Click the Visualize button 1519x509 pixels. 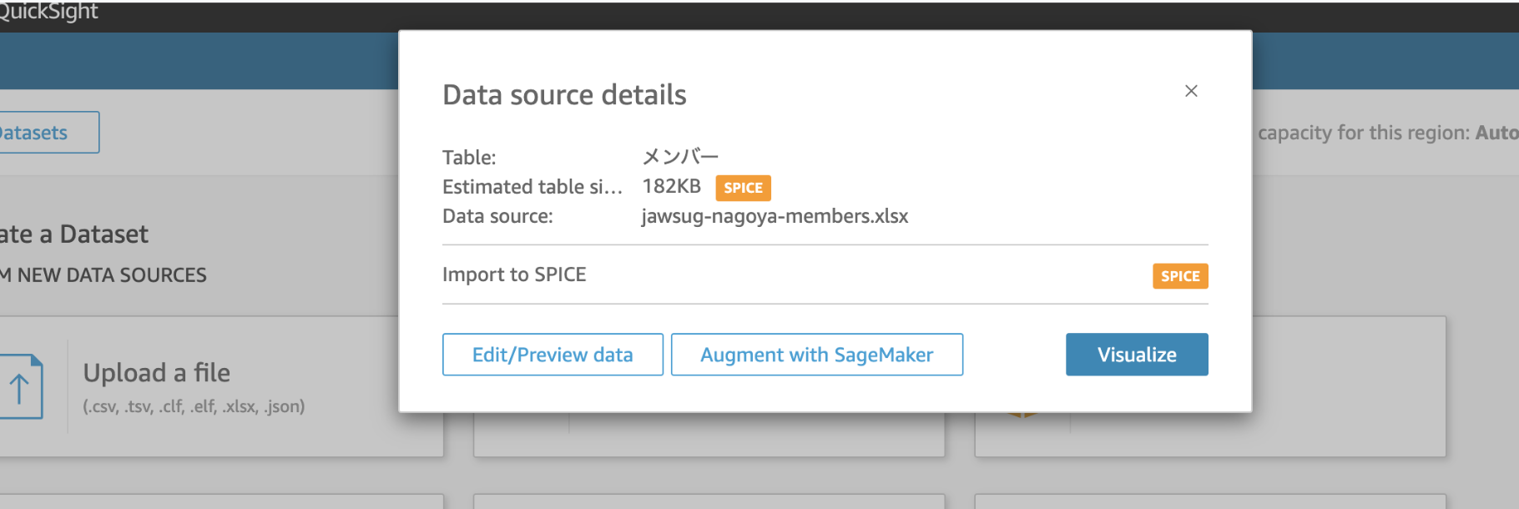click(1136, 355)
